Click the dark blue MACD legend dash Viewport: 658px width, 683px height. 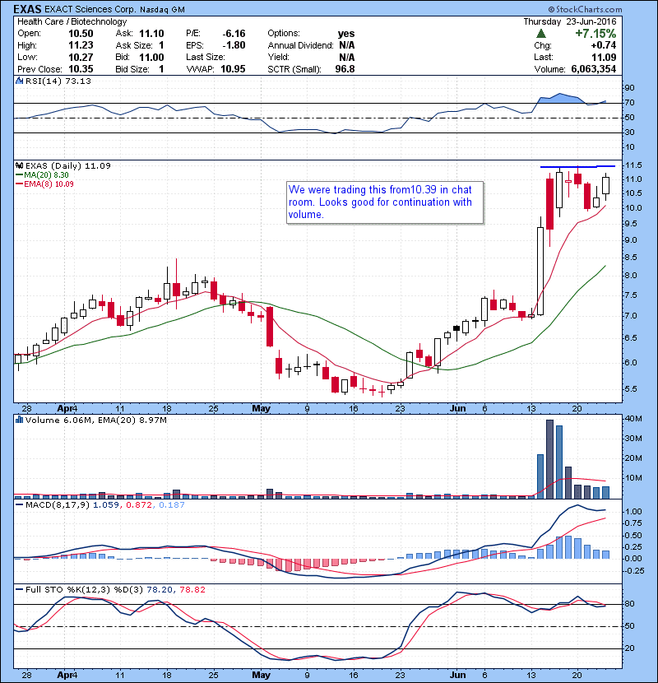pos(19,505)
